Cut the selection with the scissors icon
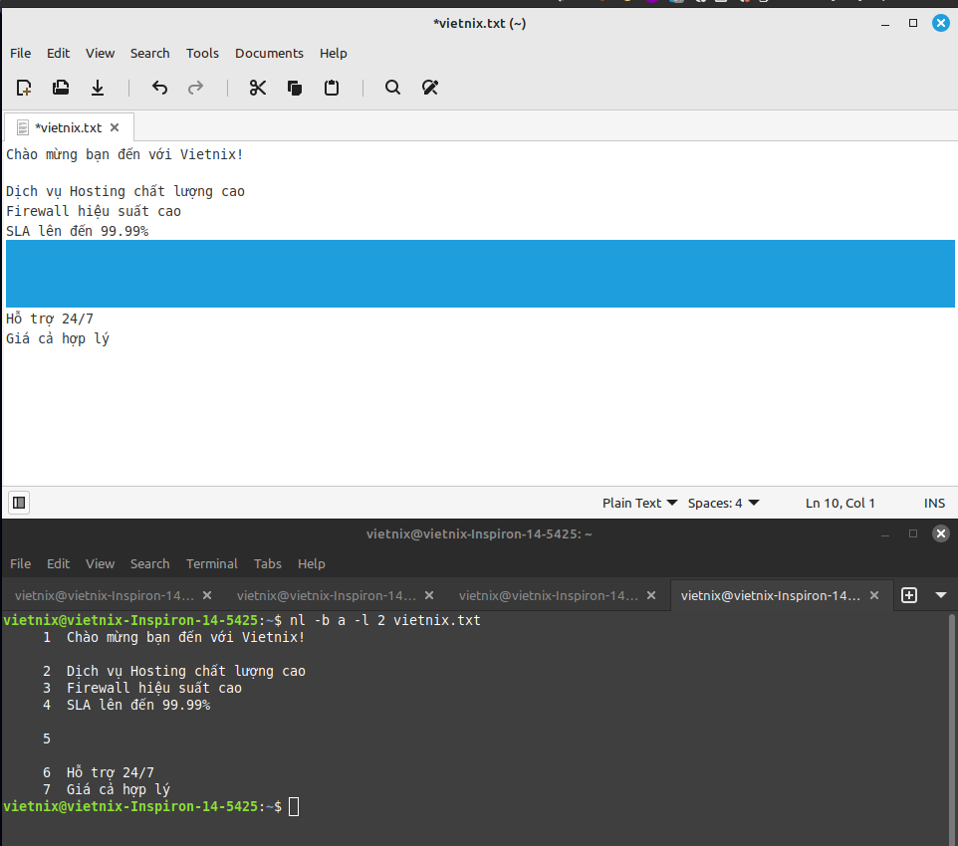 (x=258, y=88)
